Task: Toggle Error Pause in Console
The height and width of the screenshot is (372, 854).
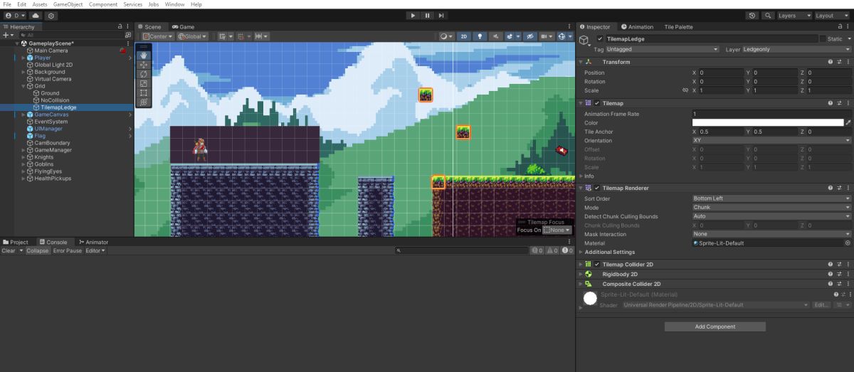Action: pos(67,250)
